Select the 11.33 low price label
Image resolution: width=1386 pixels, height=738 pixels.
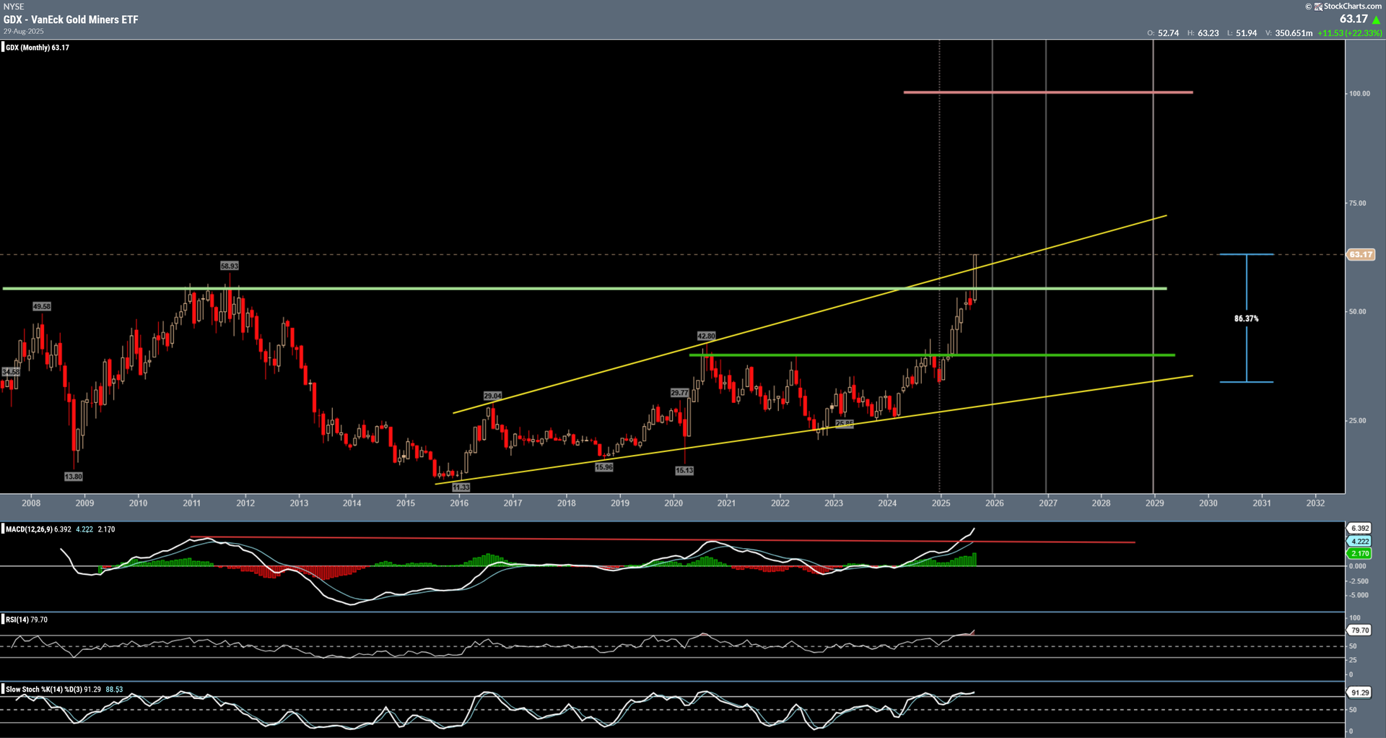461,487
